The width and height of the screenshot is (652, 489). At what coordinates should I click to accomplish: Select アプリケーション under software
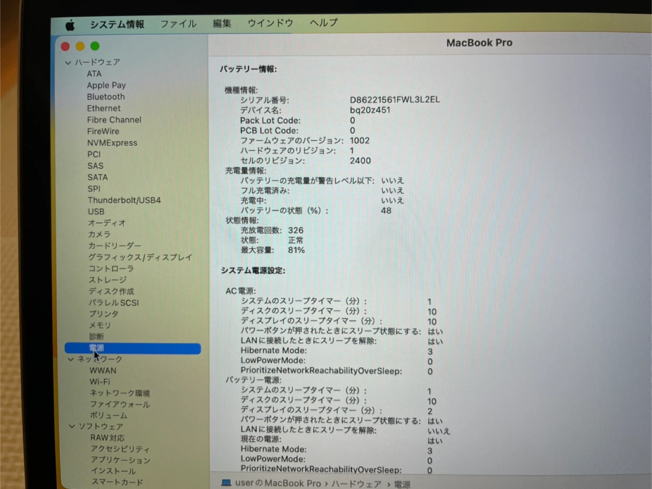pos(120,460)
